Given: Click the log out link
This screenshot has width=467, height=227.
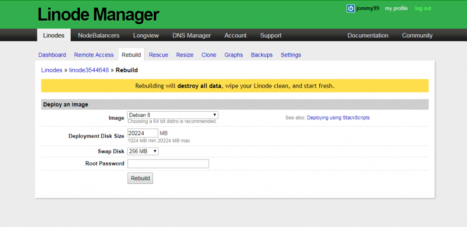Looking at the screenshot, I should (423, 8).
